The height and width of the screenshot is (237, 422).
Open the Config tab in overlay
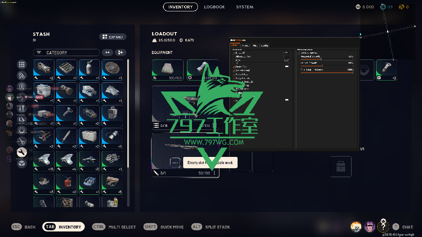click(265, 46)
